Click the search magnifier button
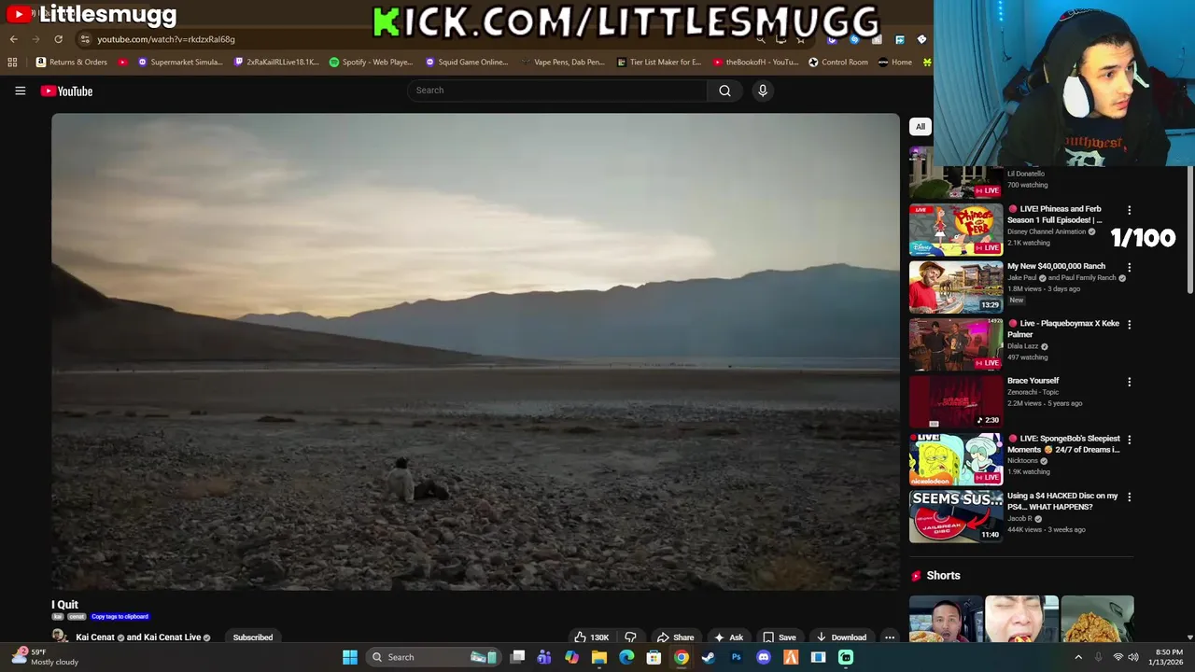 724,91
